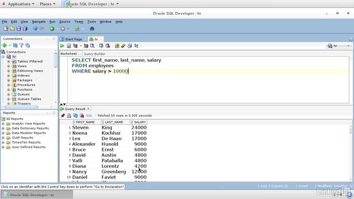The image size is (354, 199).
Task: Click the SQL link in Query Result toolbar
Action: pyautogui.click(x=89, y=116)
